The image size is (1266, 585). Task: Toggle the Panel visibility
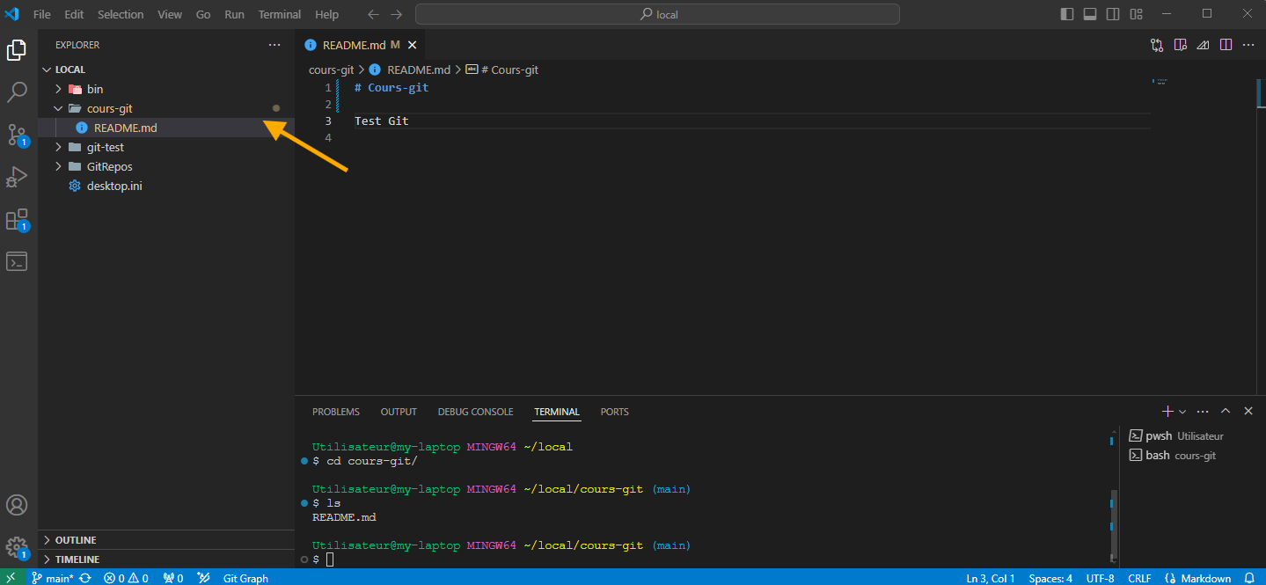coord(1090,13)
